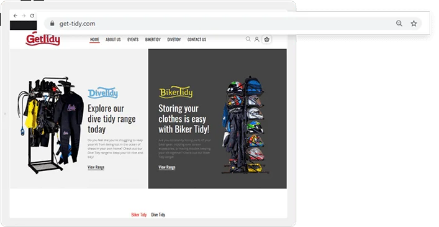This screenshot has width=439, height=227.
Task: Switch to the Biker Tidy bottom tab
Action: (x=139, y=215)
